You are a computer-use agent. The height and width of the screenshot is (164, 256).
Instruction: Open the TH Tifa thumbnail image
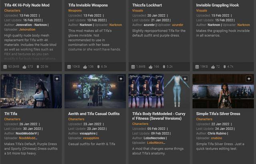[31, 91]
